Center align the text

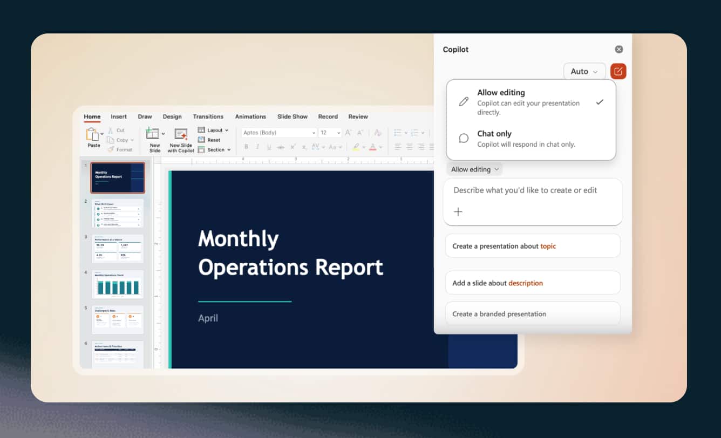(x=410, y=147)
